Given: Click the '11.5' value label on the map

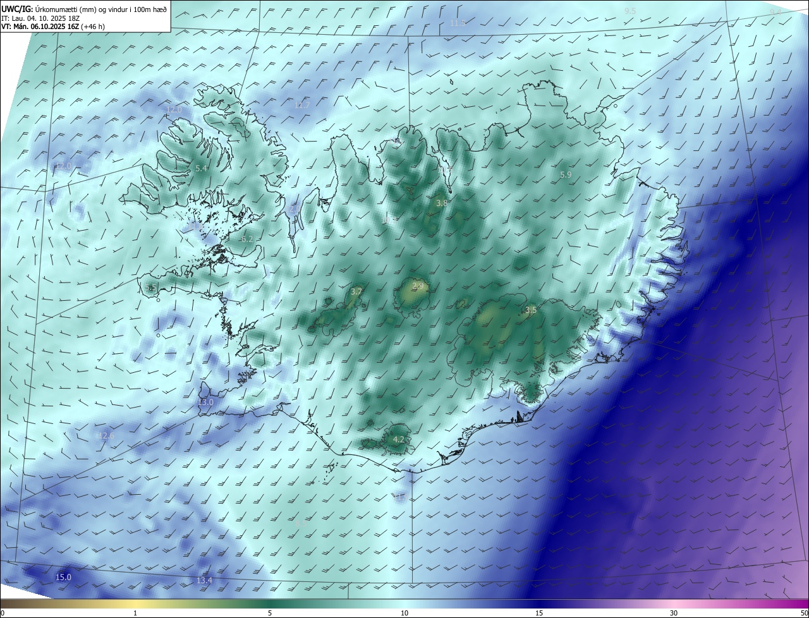Looking at the screenshot, I should (x=458, y=23).
